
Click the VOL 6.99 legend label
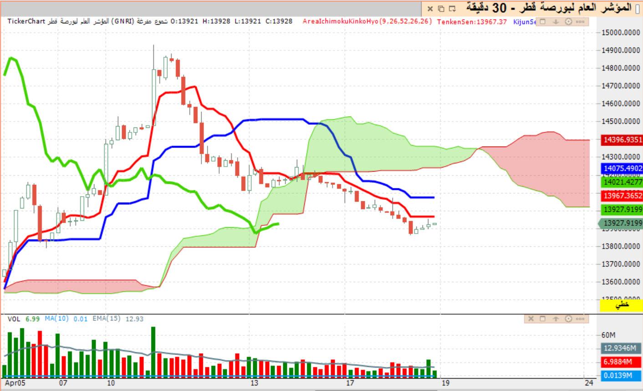23,319
